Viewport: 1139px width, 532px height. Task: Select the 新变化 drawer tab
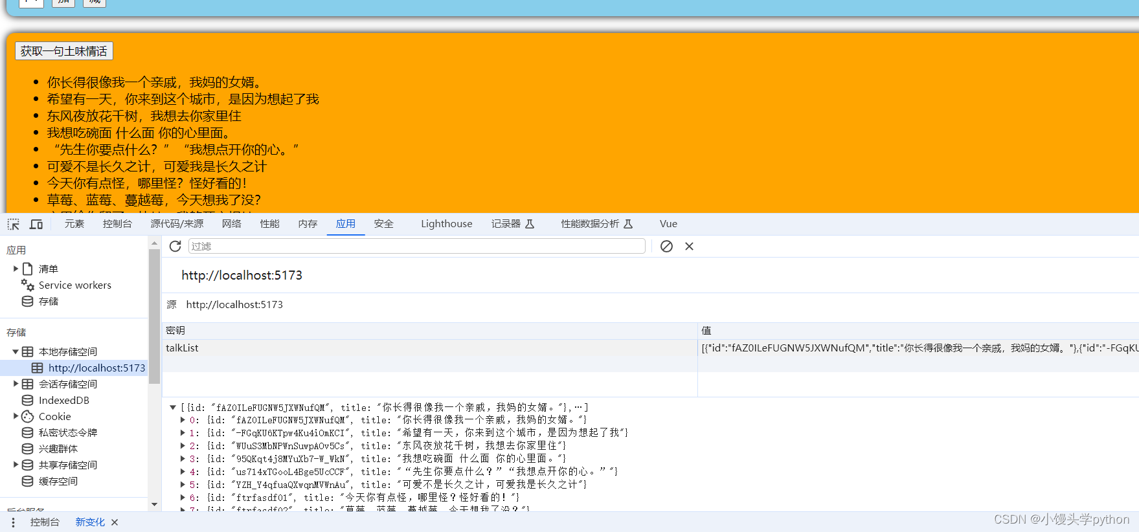[x=90, y=522]
